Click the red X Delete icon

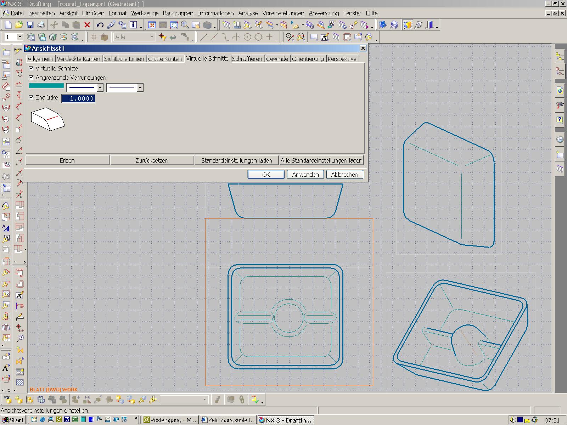[87, 25]
